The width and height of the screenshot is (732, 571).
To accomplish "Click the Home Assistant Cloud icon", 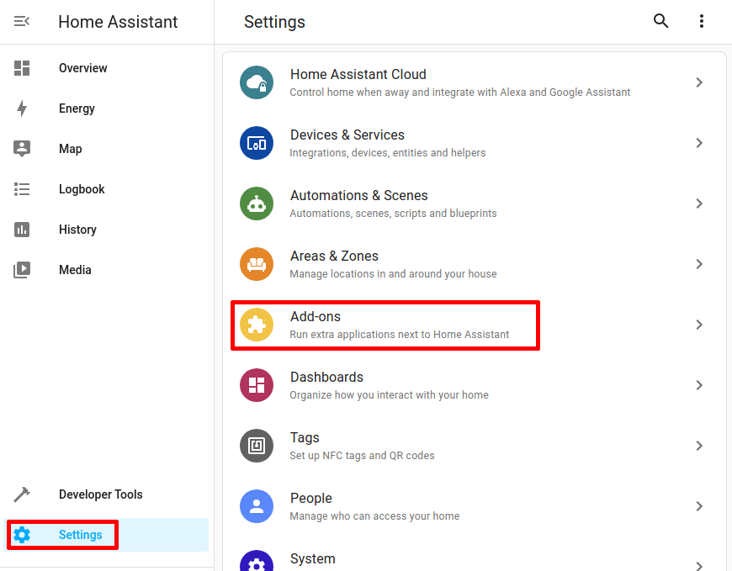I will click(x=257, y=82).
